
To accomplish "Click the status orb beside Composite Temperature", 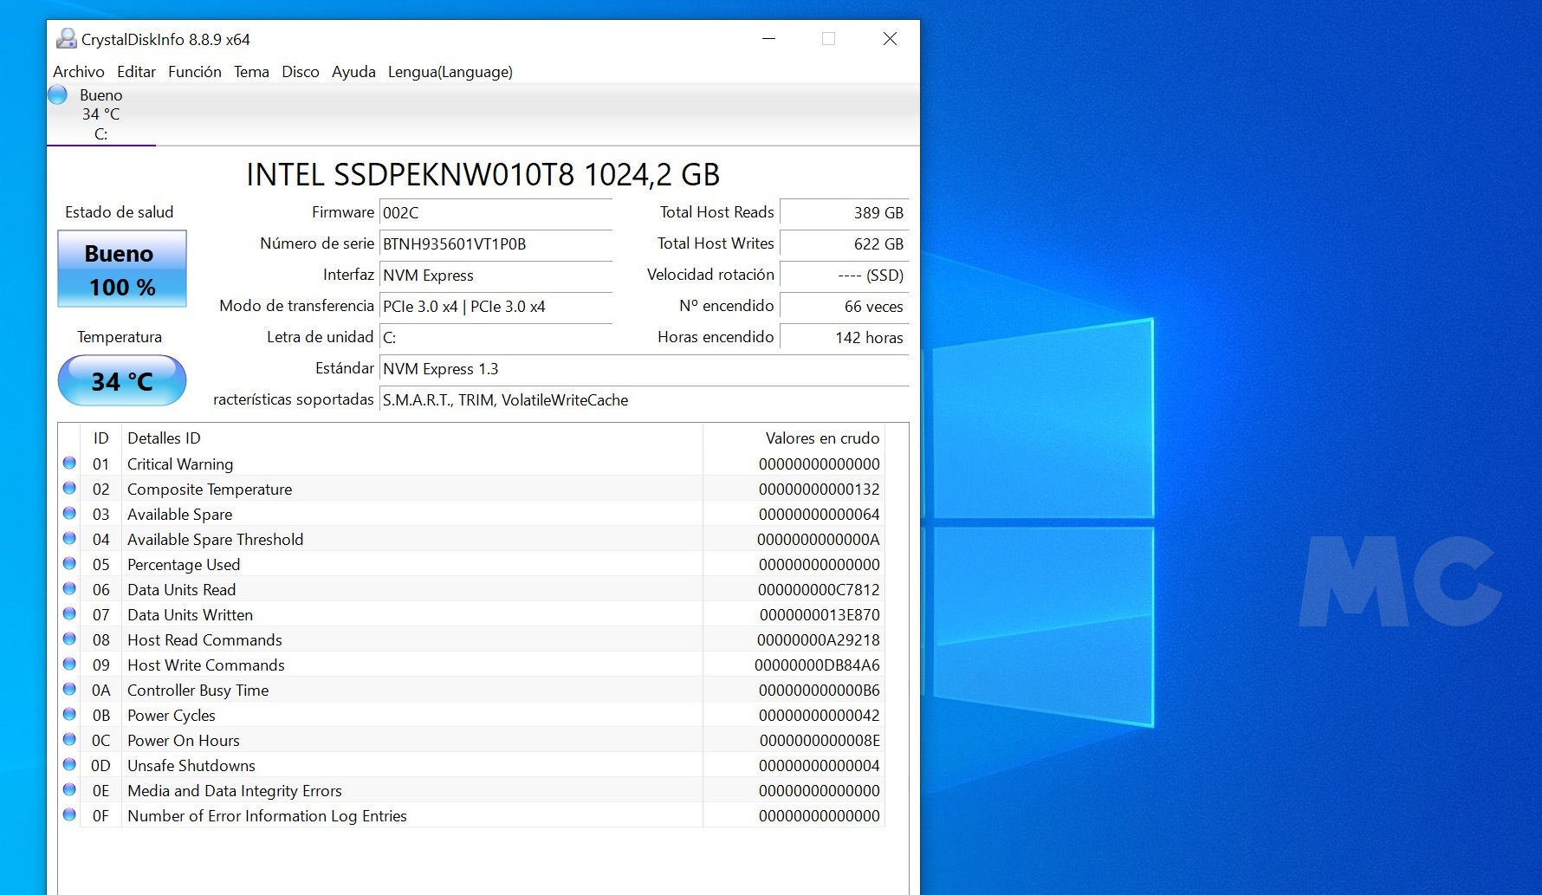I will (x=69, y=489).
